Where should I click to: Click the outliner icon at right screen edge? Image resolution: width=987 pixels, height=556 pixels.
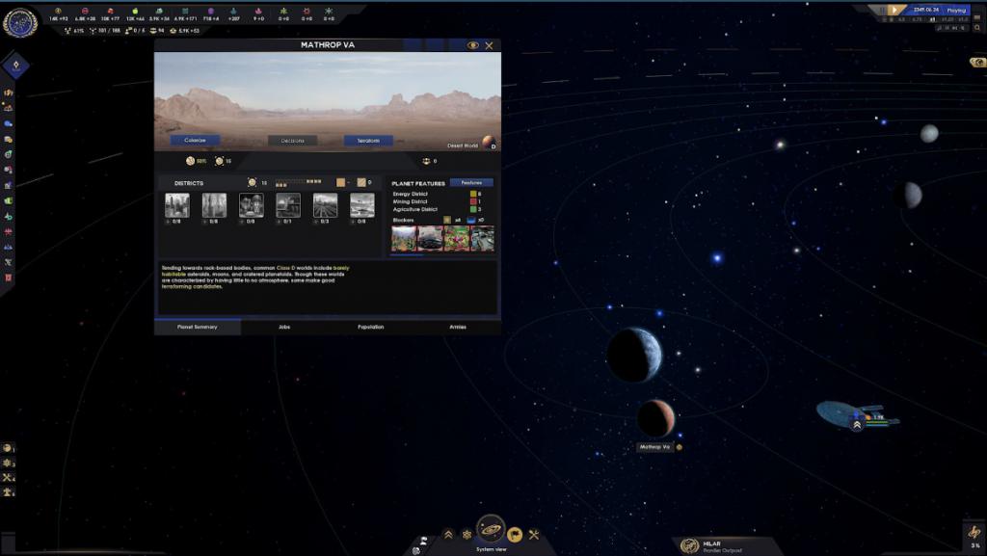tap(977, 63)
